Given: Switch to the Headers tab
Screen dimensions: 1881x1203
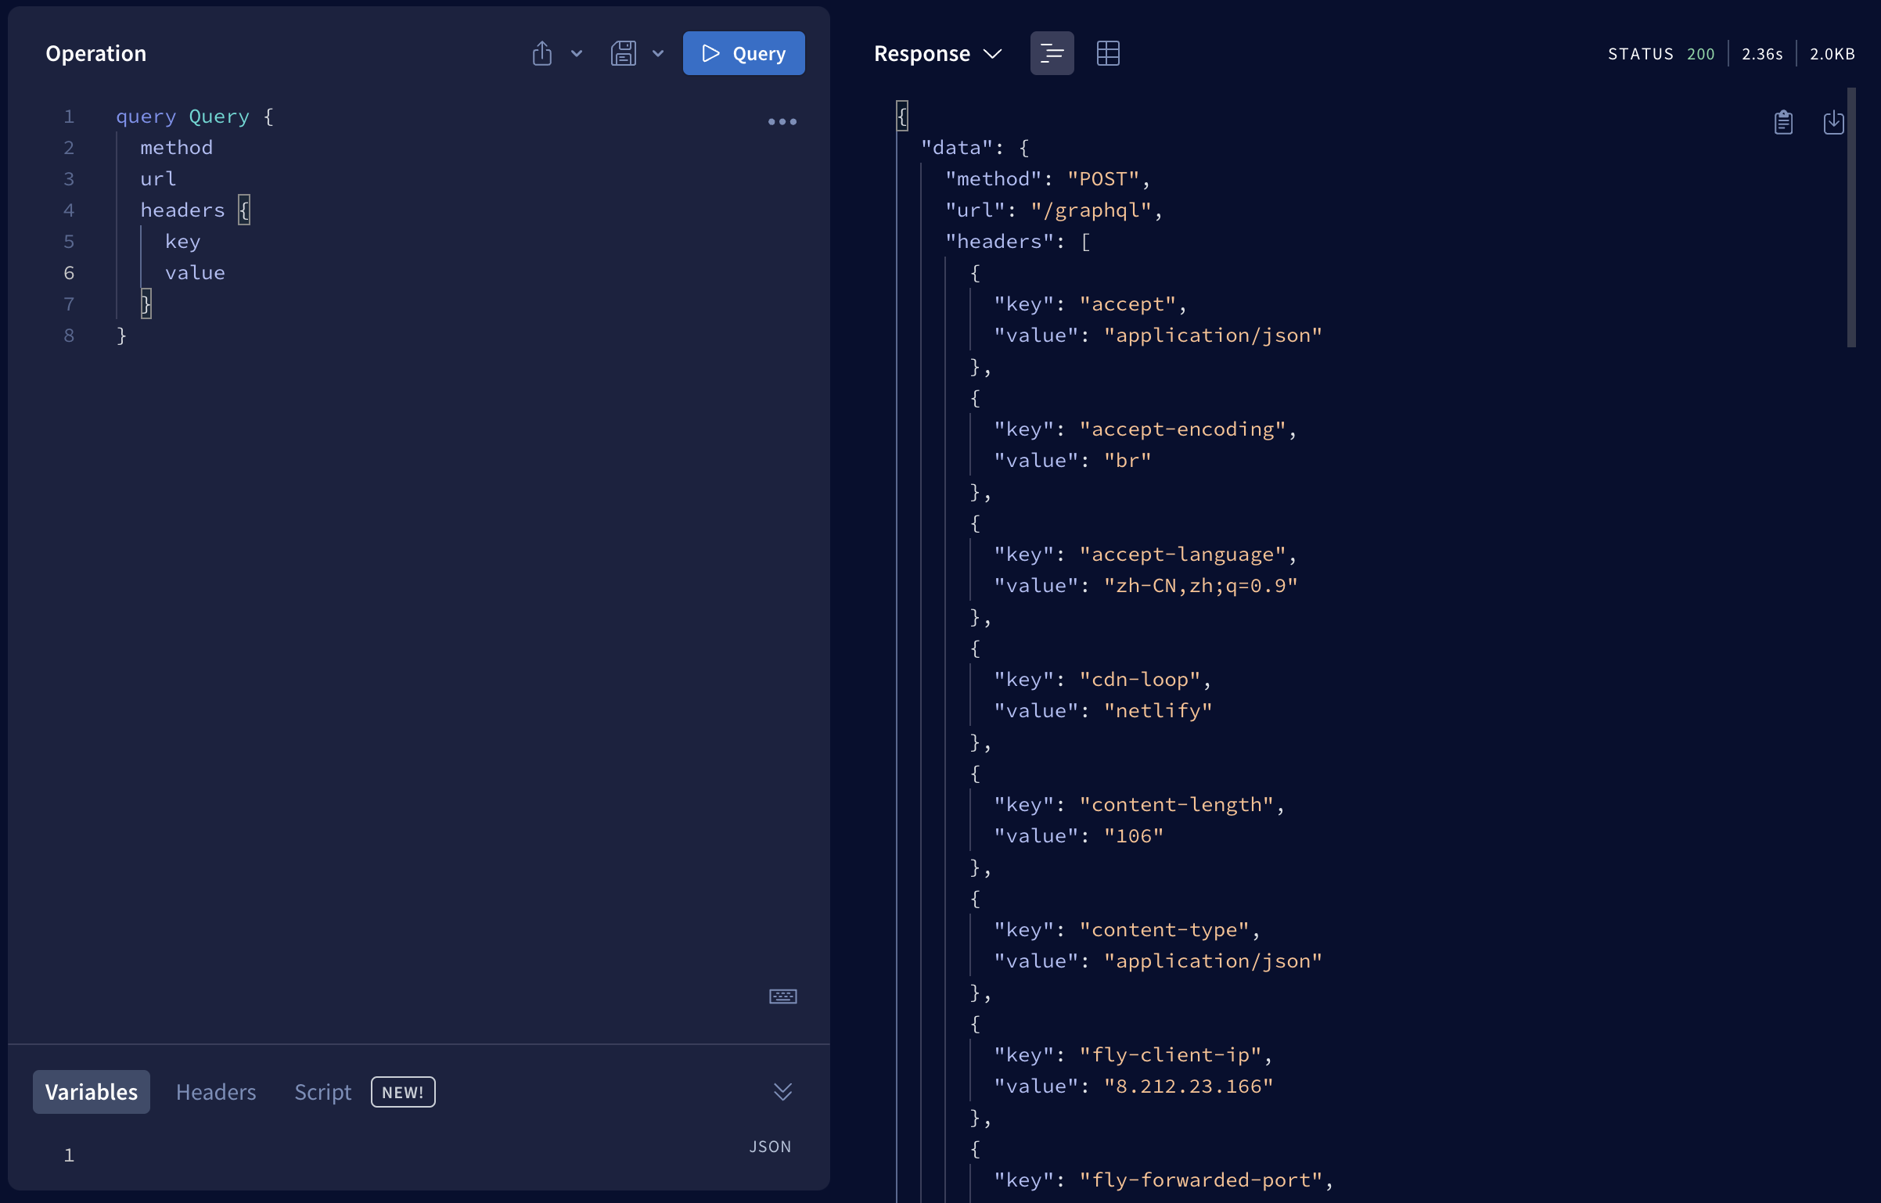Looking at the screenshot, I should [216, 1092].
